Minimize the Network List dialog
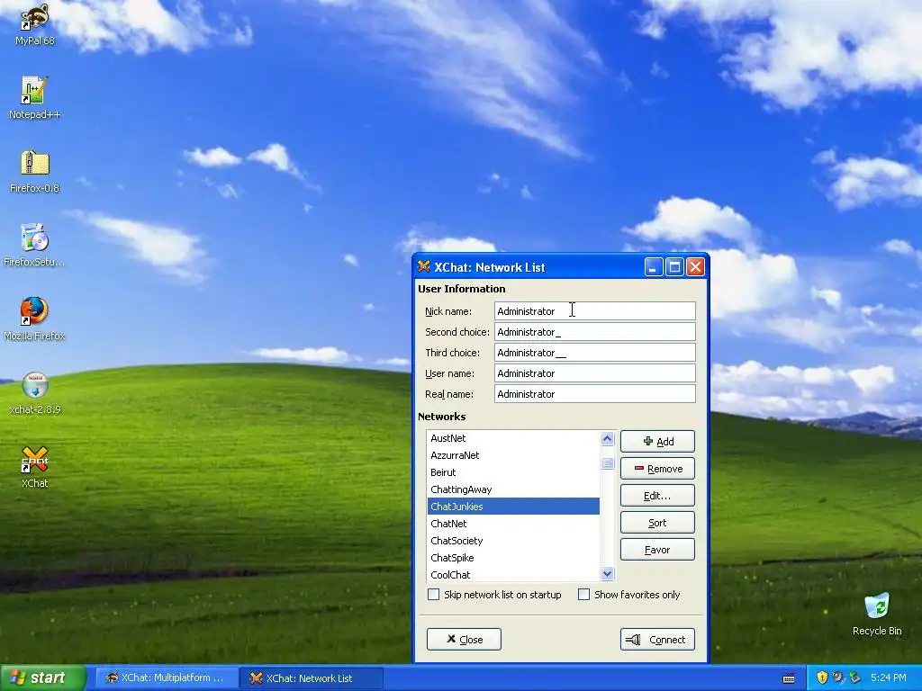The width and height of the screenshot is (922, 691). click(x=654, y=267)
